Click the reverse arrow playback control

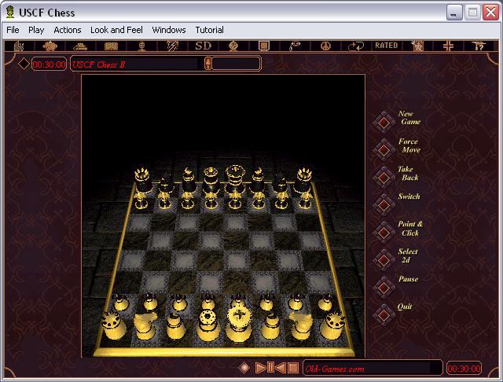point(281,368)
